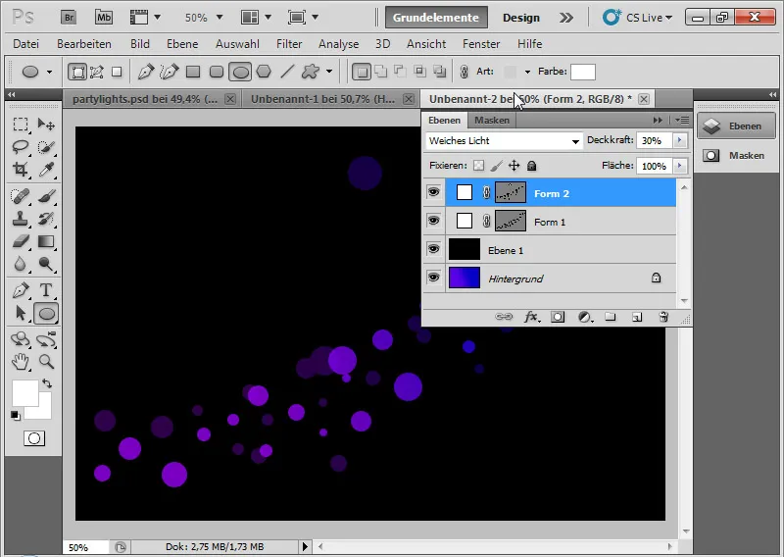
Task: Toggle lock position in Fixieren row
Action: click(x=514, y=166)
